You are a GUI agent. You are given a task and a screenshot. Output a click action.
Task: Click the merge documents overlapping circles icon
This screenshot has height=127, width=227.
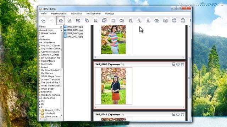click(122, 20)
